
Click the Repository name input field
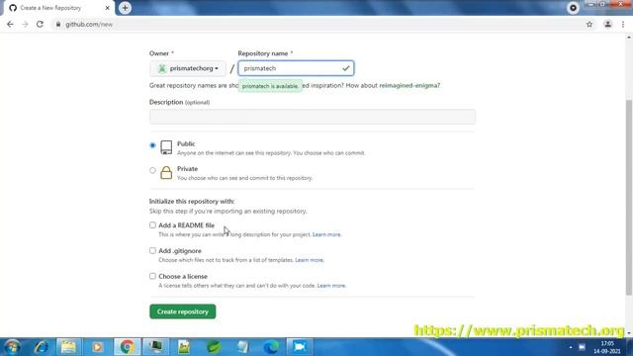(x=296, y=68)
